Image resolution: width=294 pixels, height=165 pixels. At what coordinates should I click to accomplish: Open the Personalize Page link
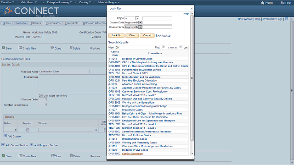[x=272, y=19]
